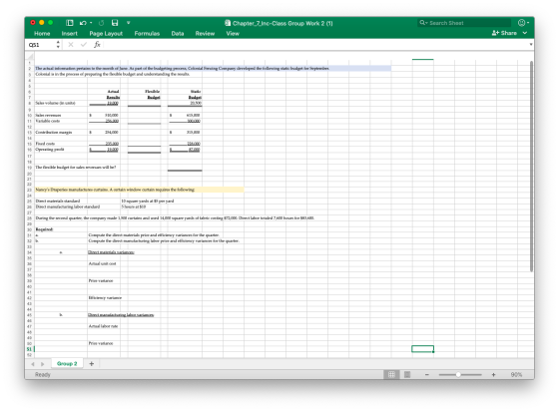The image size is (559, 412).
Task: Open the Page Layout ribbon tab
Action: coord(106,34)
